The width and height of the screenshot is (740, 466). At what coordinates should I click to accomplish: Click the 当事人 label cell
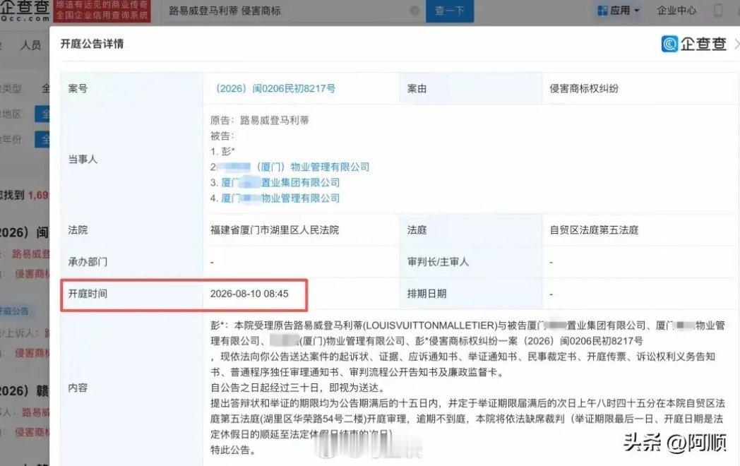pos(131,159)
